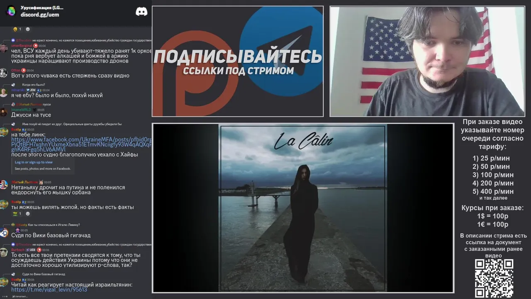Image resolution: width=531 pixels, height=299 pixels.
Task: Click 'See posts, photos and more on Facebook.'
Action: click(43, 169)
